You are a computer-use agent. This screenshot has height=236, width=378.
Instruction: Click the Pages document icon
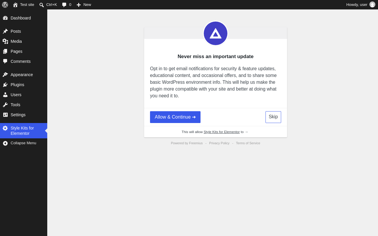point(5,51)
